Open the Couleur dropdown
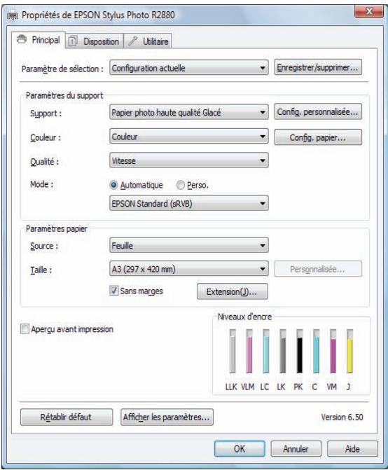 tap(189, 137)
